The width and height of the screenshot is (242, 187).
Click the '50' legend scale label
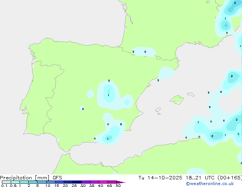[x=118, y=185]
